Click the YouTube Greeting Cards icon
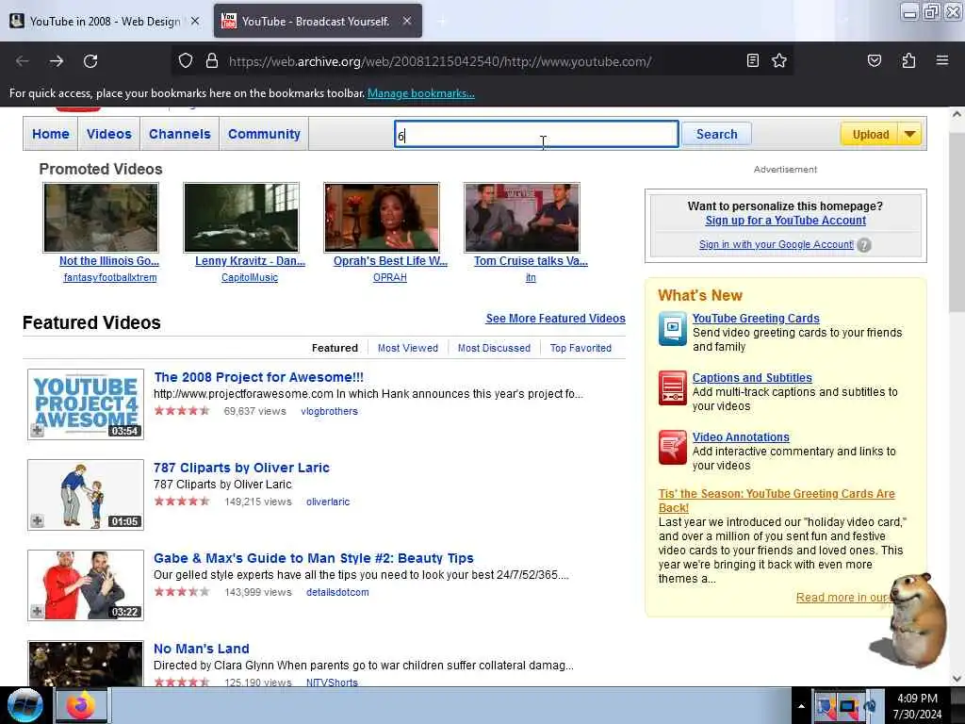The image size is (965, 724). click(x=672, y=328)
